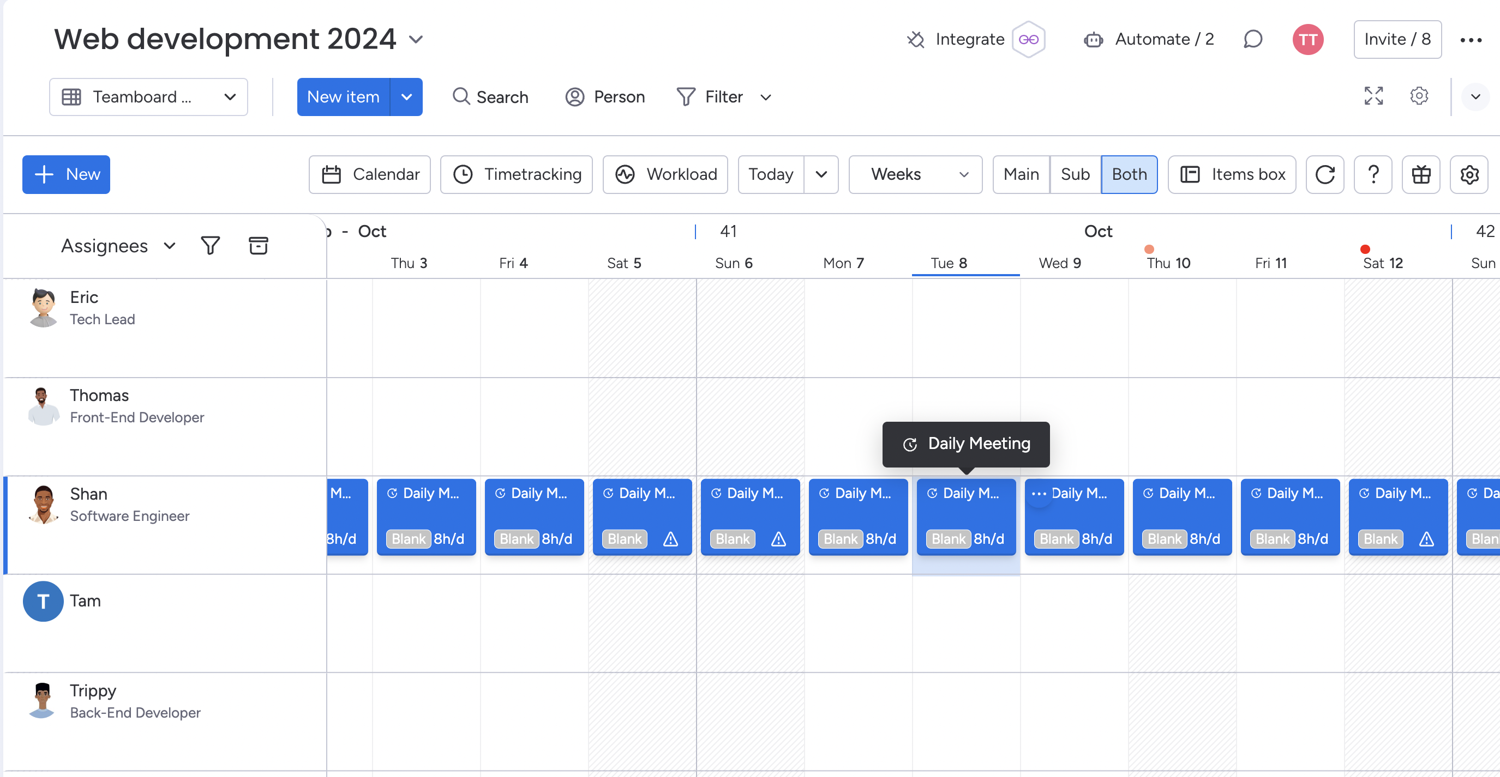Open the archive box icon beside Assignees
This screenshot has width=1500, height=777.
coord(258,245)
